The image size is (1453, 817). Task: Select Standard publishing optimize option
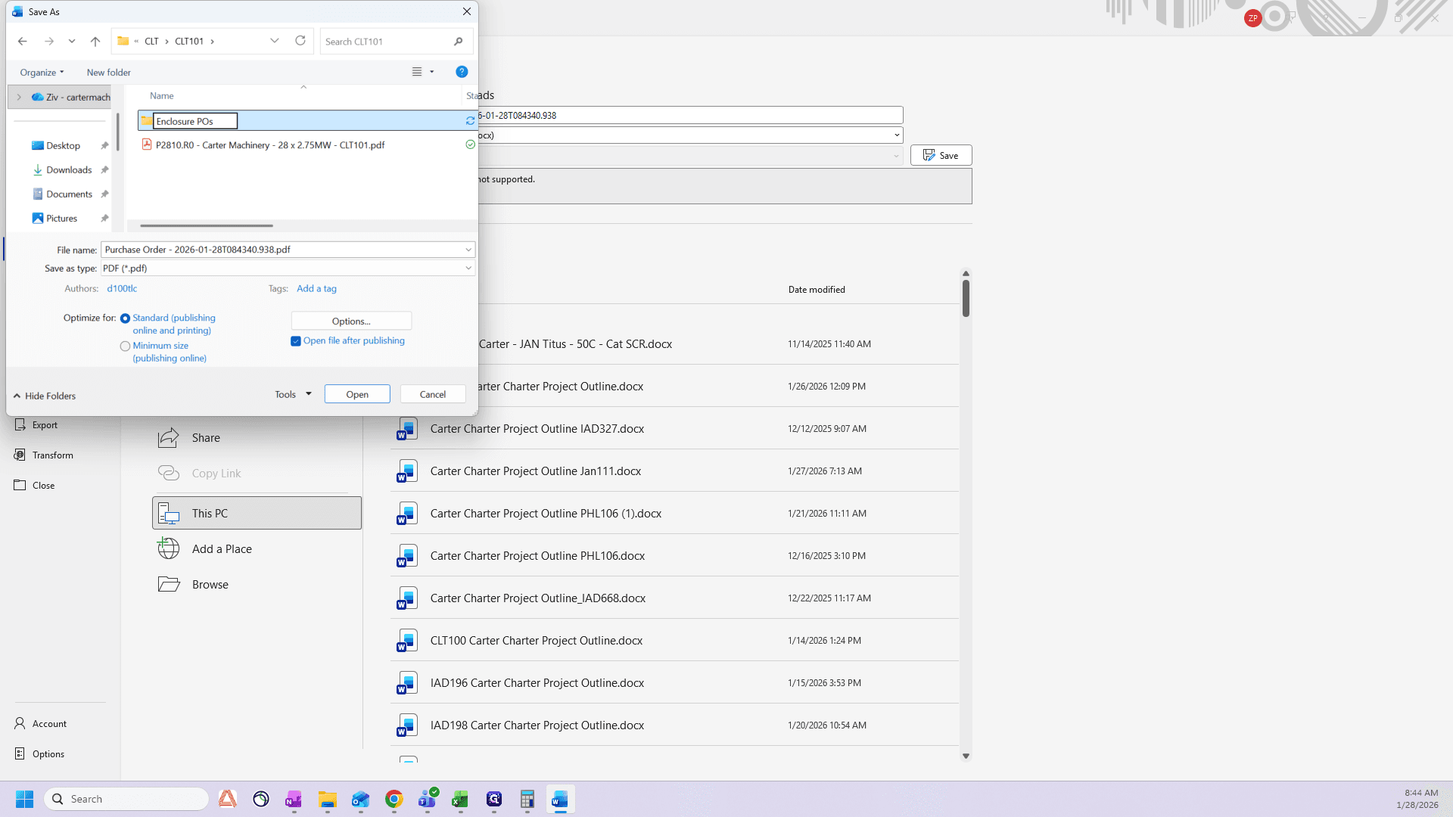tap(125, 318)
